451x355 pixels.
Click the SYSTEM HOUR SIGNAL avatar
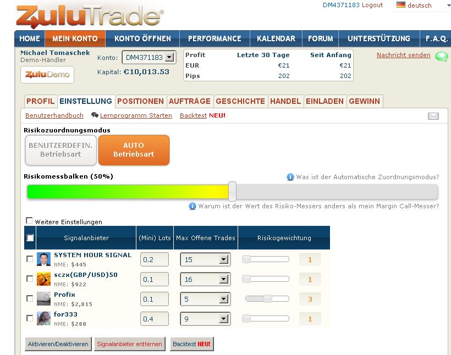coord(43,259)
